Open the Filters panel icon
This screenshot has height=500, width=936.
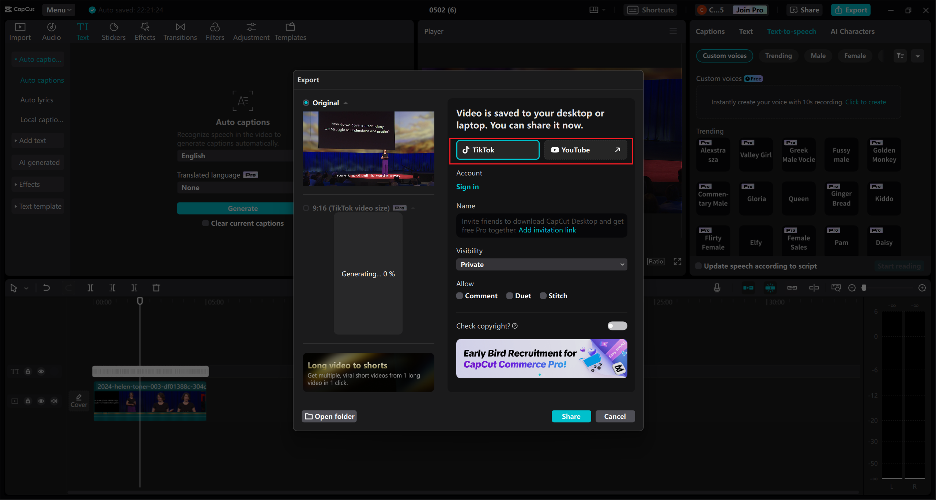[215, 27]
